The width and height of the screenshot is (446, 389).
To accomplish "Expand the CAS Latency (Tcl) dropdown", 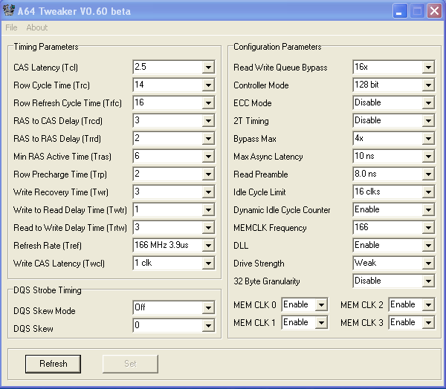I will point(207,68).
